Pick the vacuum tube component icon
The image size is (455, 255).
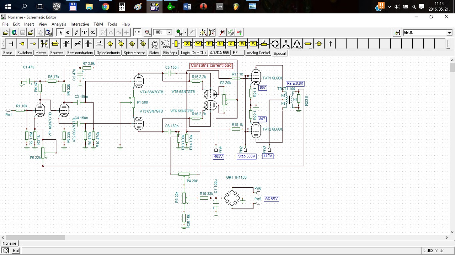pyautogui.click(x=154, y=44)
